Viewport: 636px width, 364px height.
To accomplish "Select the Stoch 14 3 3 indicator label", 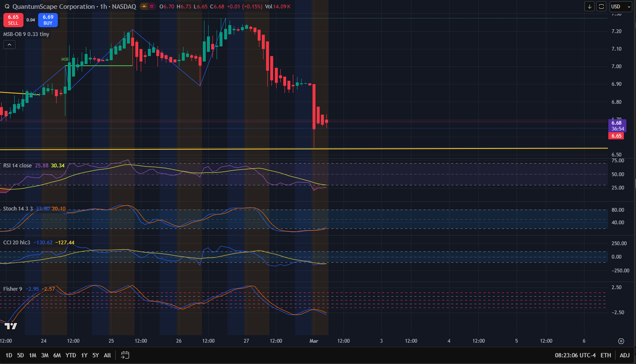I will [x=18, y=209].
